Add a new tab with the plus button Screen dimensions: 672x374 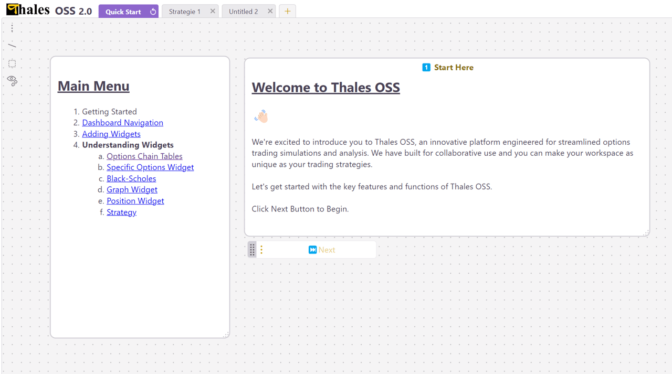click(x=288, y=11)
